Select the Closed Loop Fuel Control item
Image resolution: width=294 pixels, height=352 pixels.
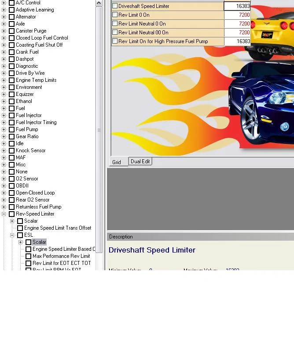point(42,38)
